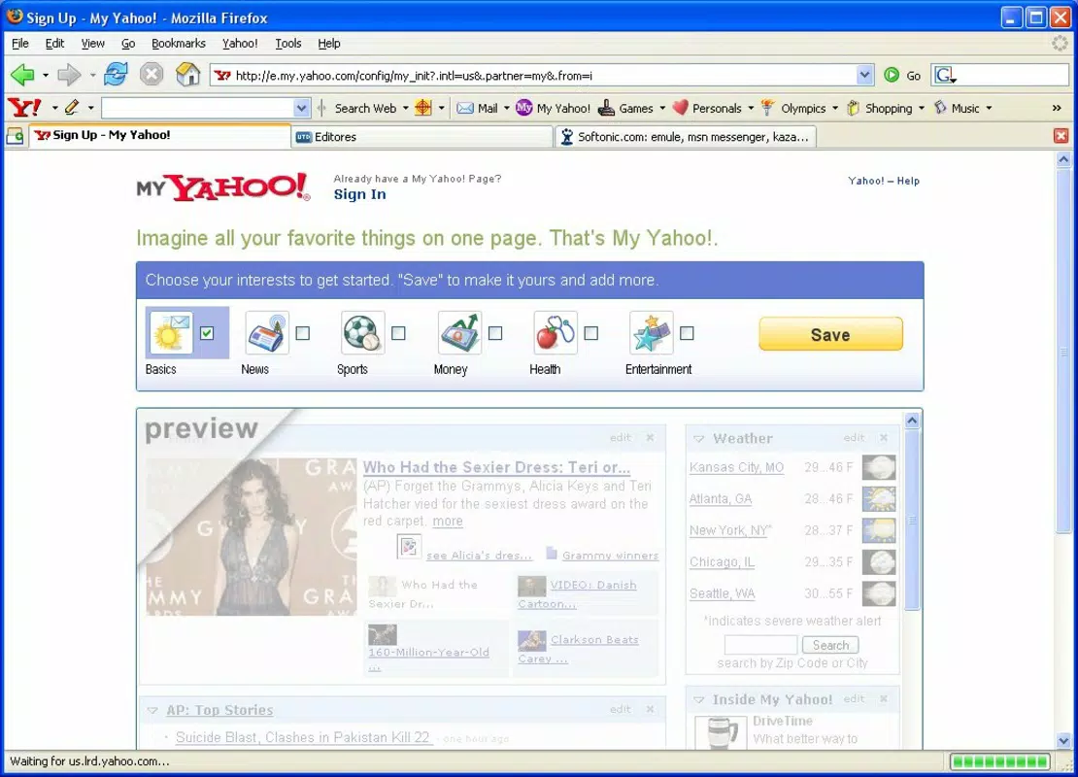Viewport: 1078px width, 777px height.
Task: Click the Money chart icon
Action: click(459, 333)
